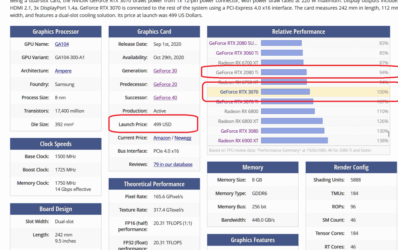Image resolution: width=398 pixels, height=250 pixels.
Task: Click the Memory section header
Action: [x=253, y=167]
